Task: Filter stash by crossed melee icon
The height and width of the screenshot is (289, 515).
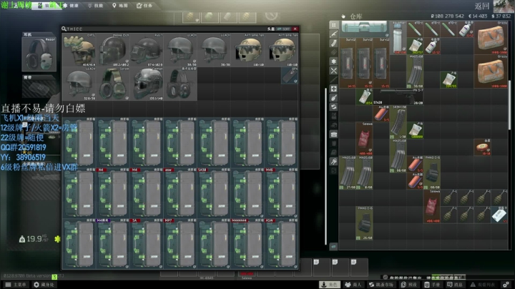Action: (x=333, y=71)
